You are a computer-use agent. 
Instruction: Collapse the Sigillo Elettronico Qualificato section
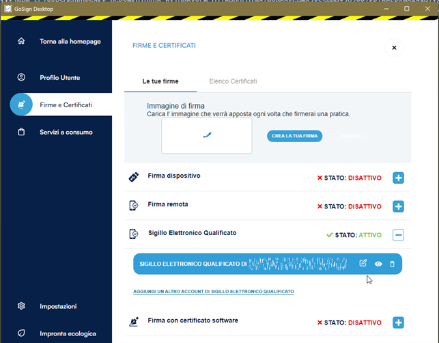(399, 235)
